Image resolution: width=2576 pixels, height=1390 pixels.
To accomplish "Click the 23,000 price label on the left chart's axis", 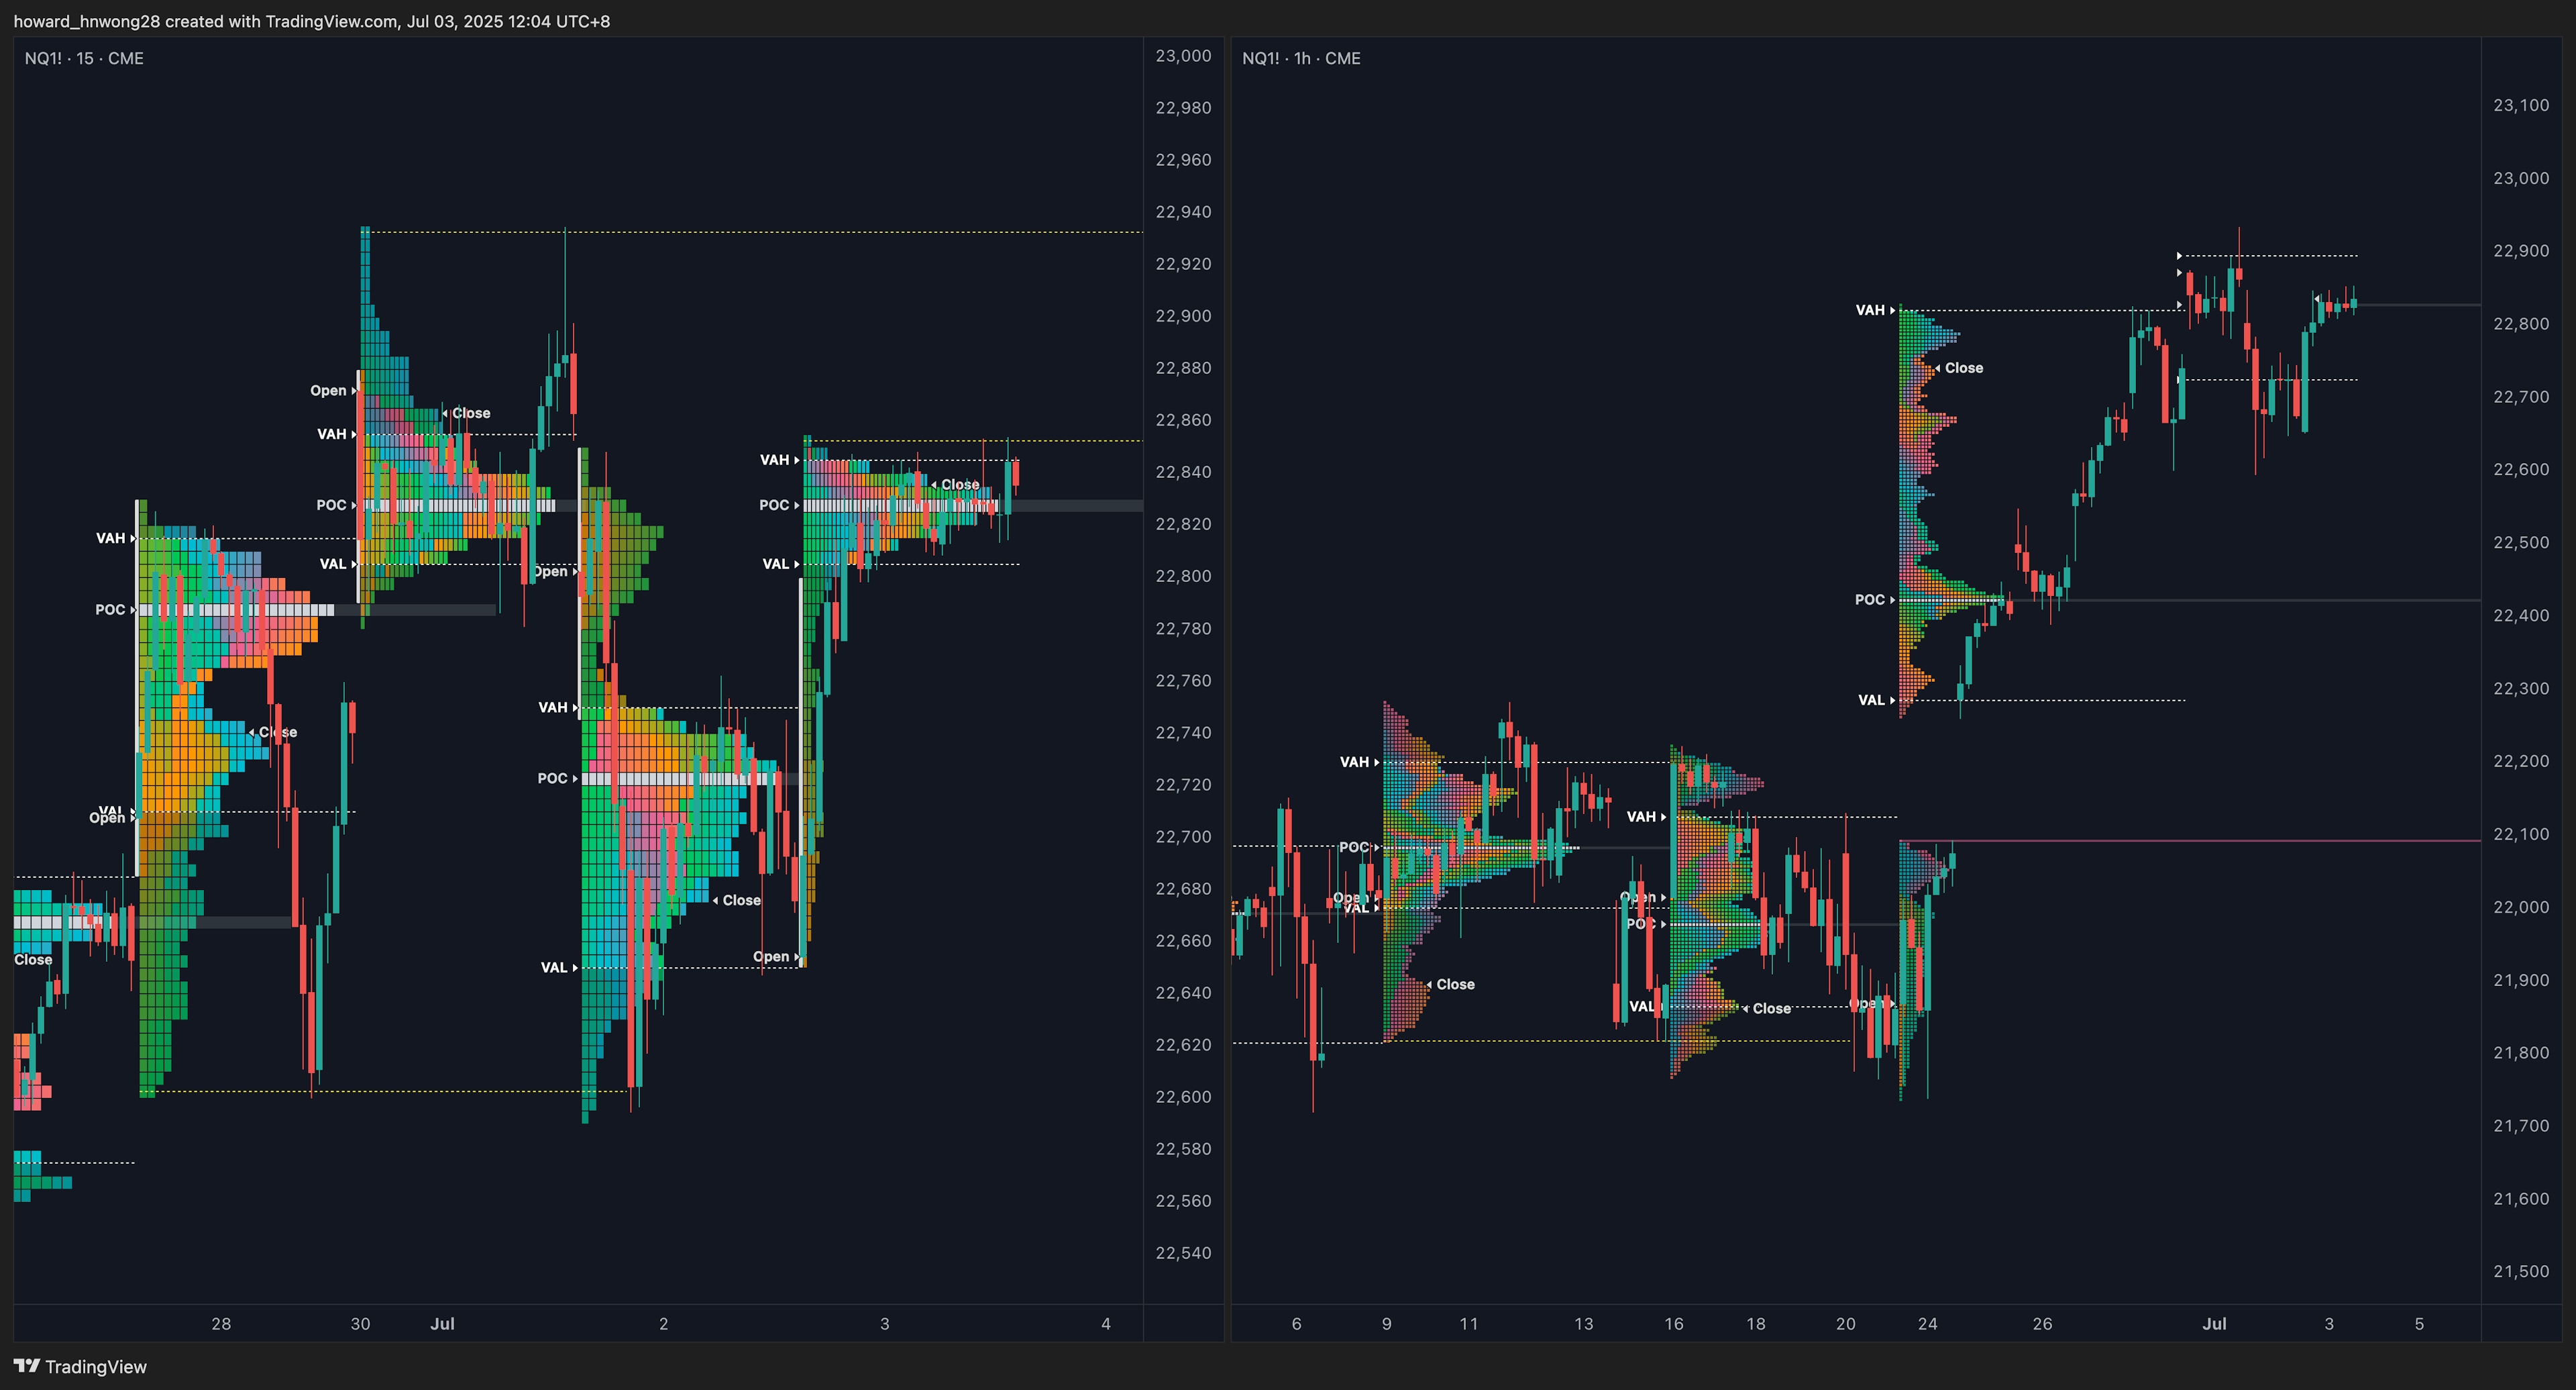I will (x=1183, y=56).
